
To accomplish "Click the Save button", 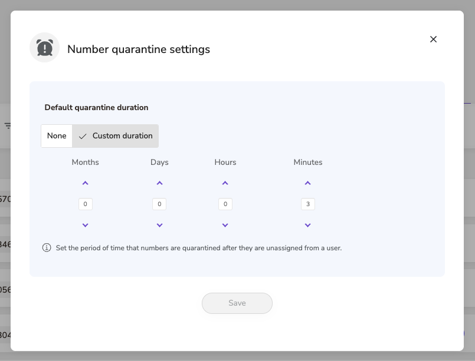I will coord(237,303).
